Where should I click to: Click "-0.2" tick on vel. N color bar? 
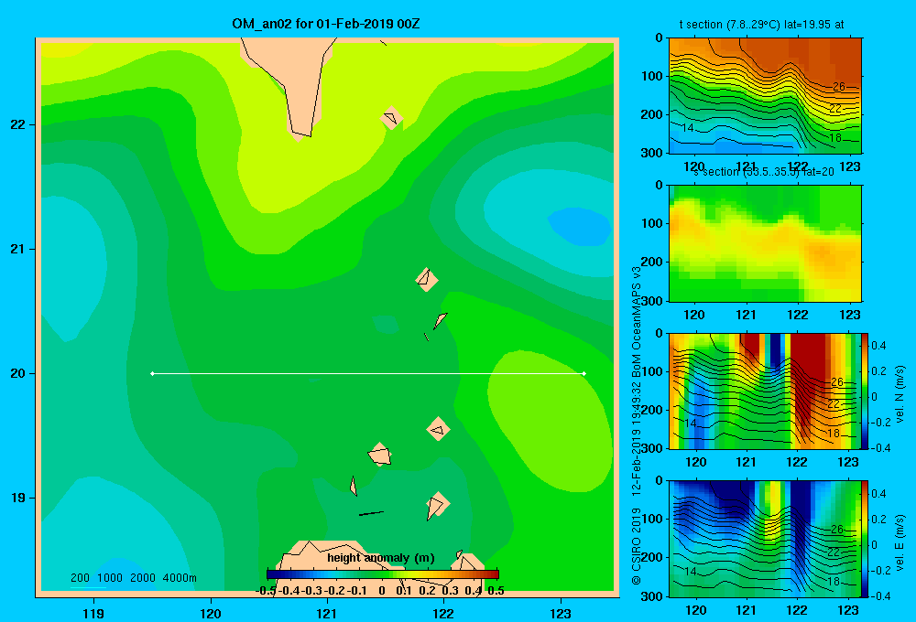(x=880, y=423)
